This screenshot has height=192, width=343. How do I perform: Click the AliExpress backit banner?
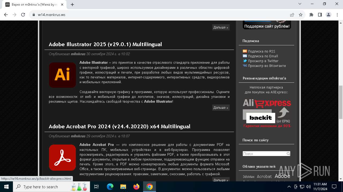point(267,113)
